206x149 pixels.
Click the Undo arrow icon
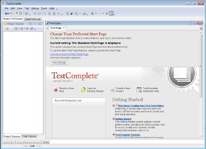[x=35, y=13]
